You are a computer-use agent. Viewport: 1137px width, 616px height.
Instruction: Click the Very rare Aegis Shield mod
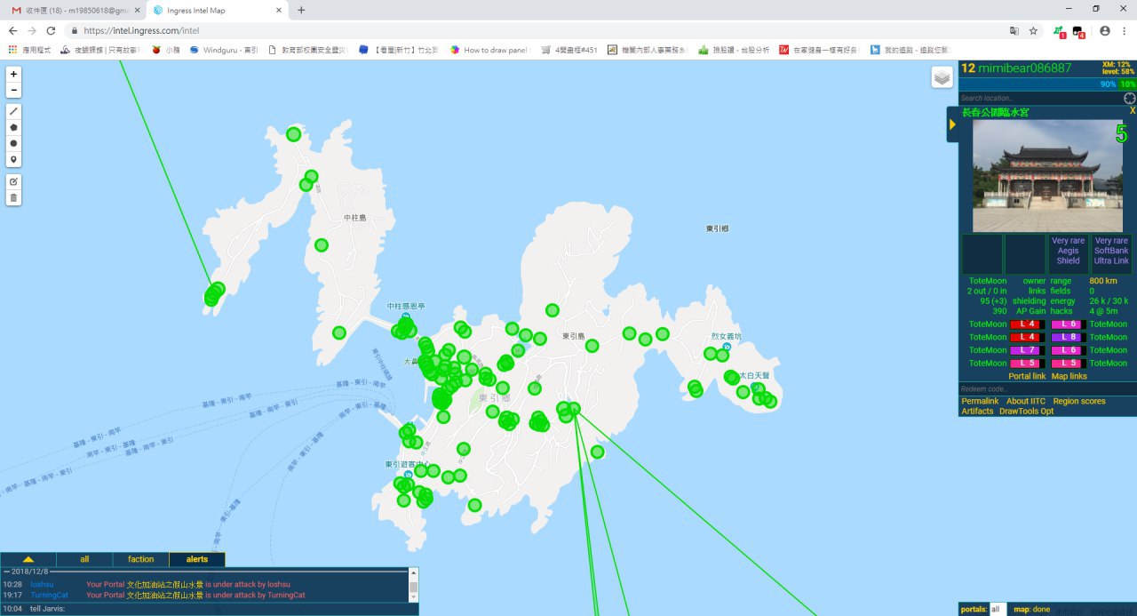pos(1068,253)
